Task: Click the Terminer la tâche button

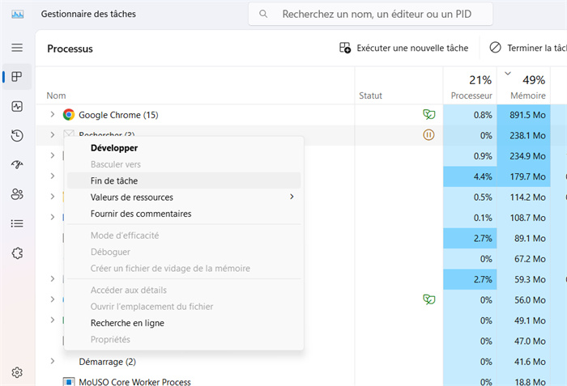Action: pyautogui.click(x=527, y=48)
